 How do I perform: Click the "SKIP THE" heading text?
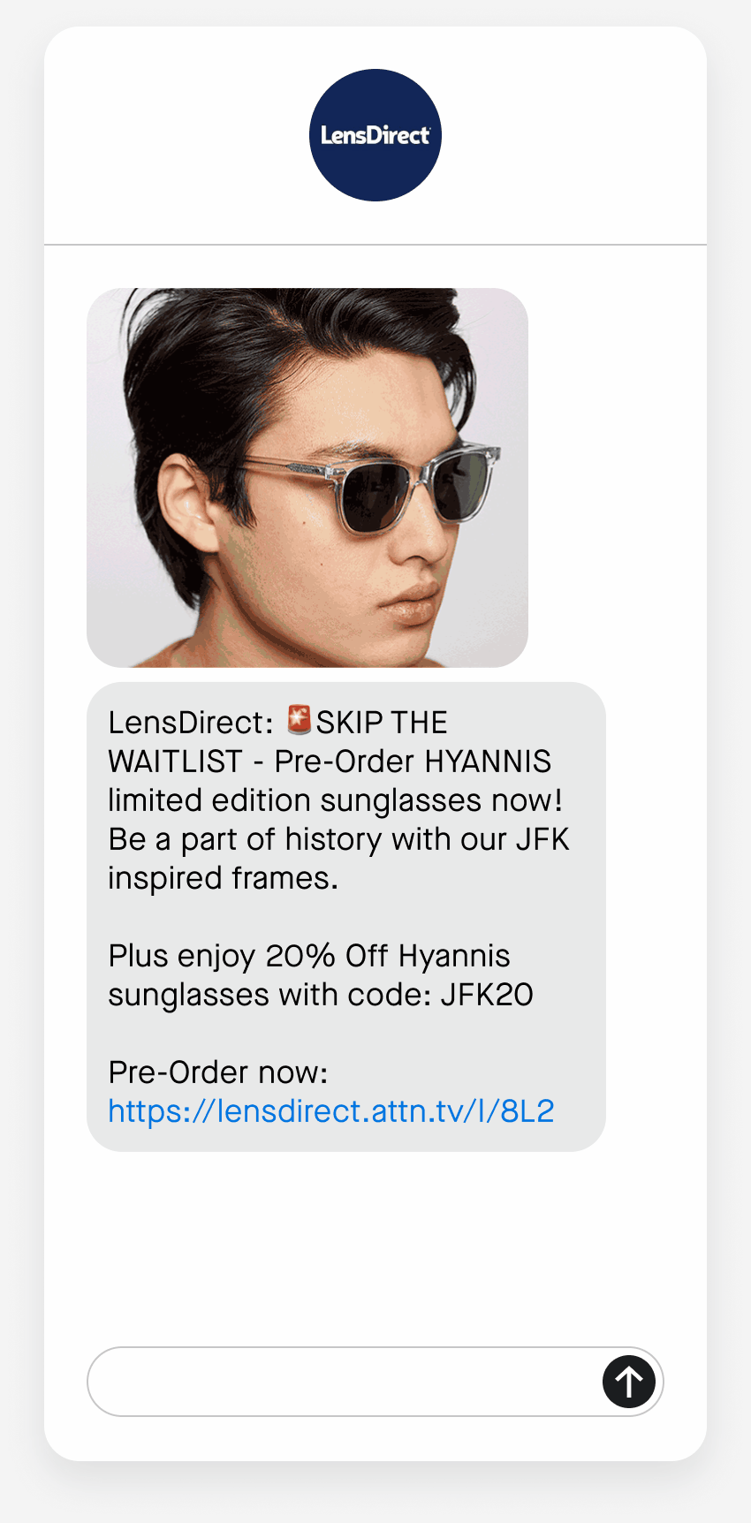click(382, 723)
